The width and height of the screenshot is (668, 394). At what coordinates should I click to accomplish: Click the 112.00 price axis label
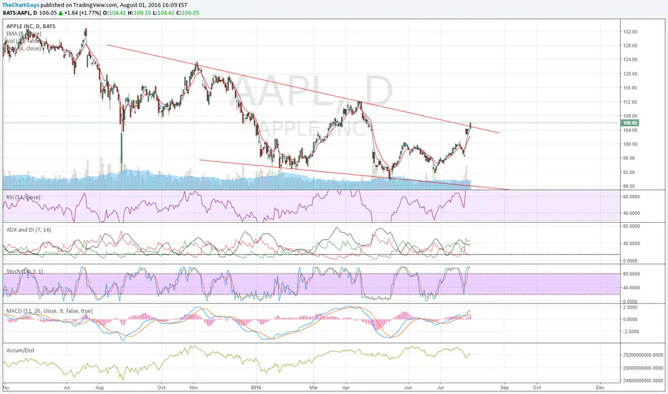tap(630, 102)
